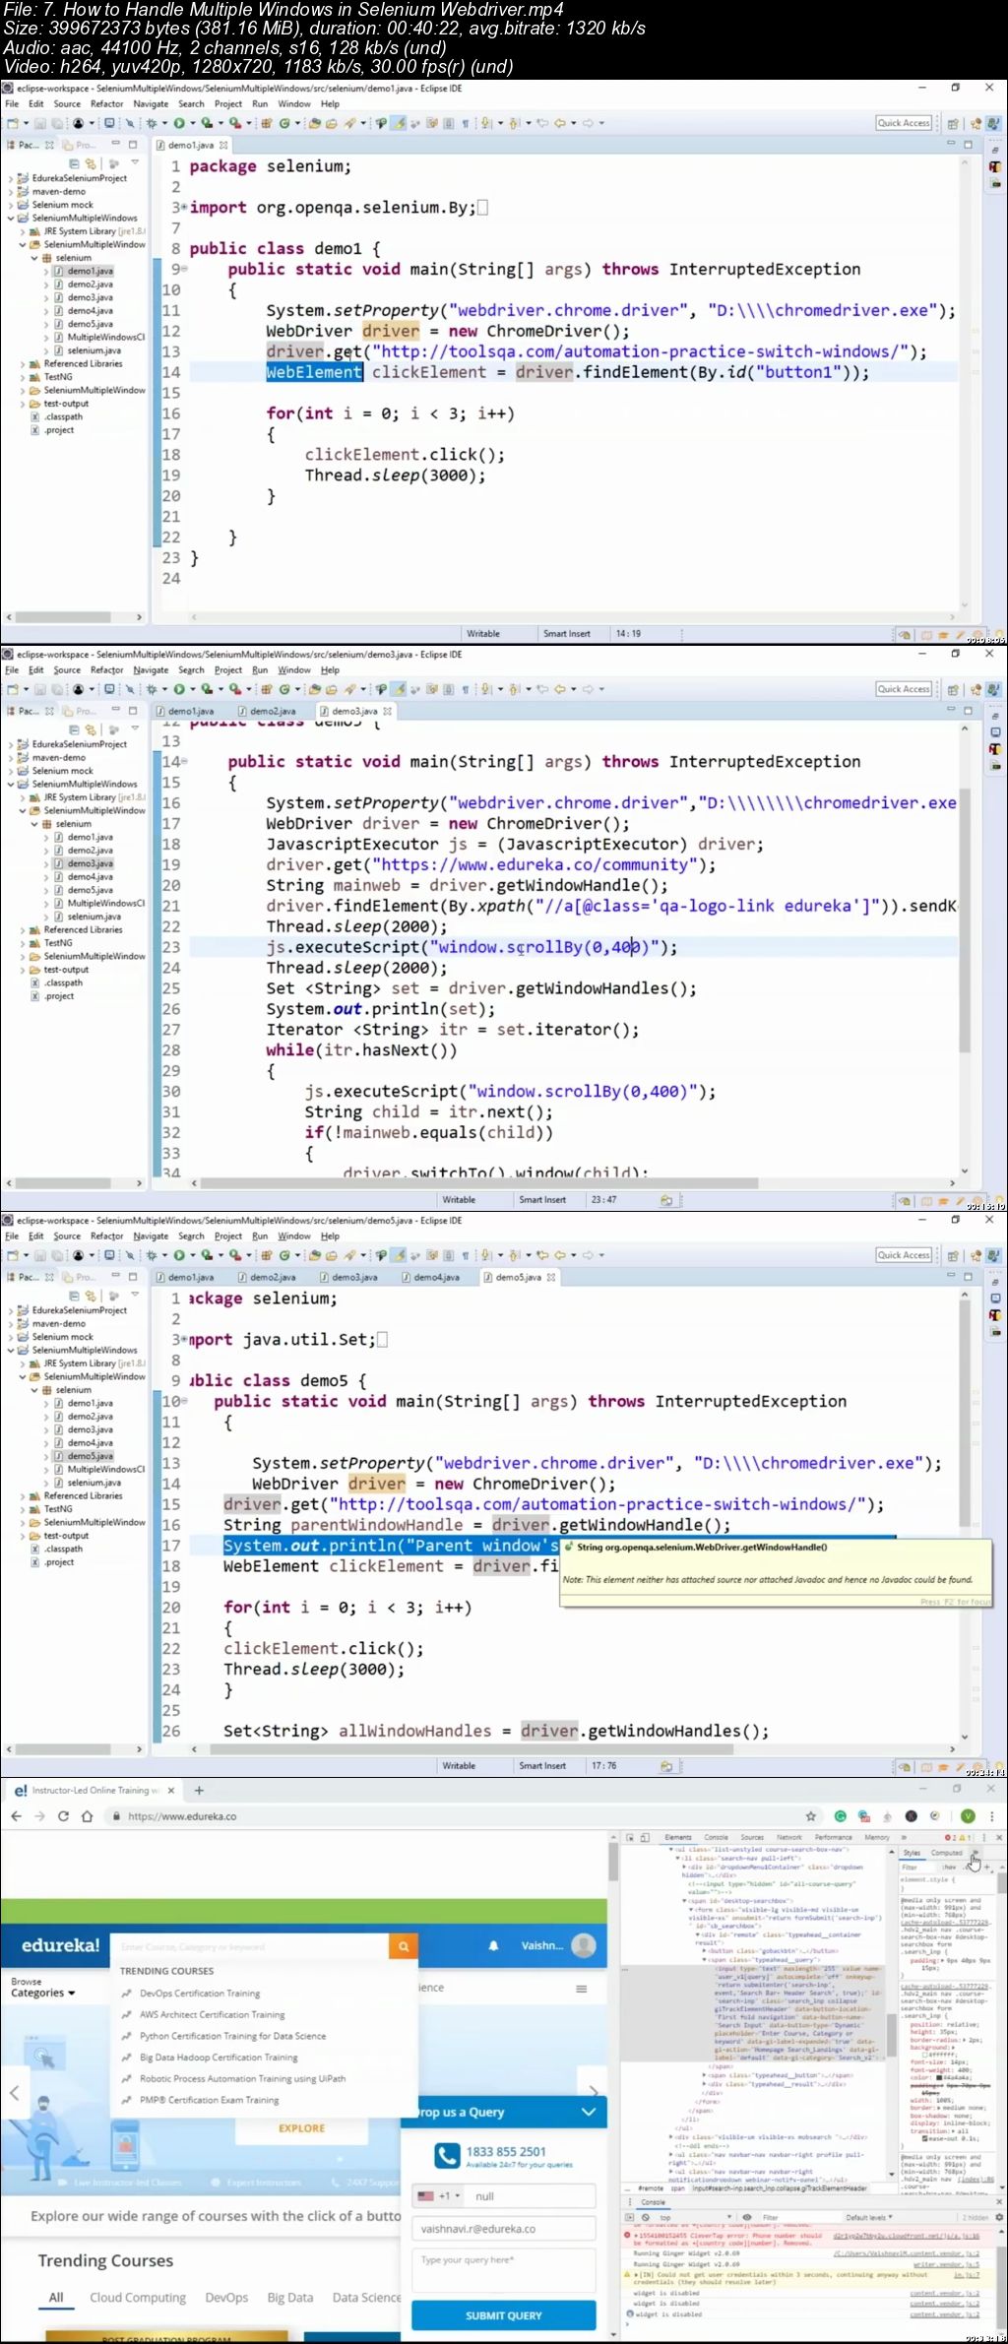1008x2344 pixels.
Task: Open the country code flag dropdown
Action: click(x=438, y=2196)
